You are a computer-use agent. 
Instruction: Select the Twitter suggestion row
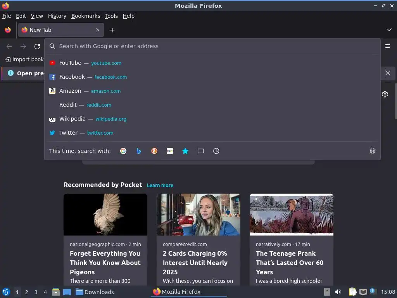point(212,133)
